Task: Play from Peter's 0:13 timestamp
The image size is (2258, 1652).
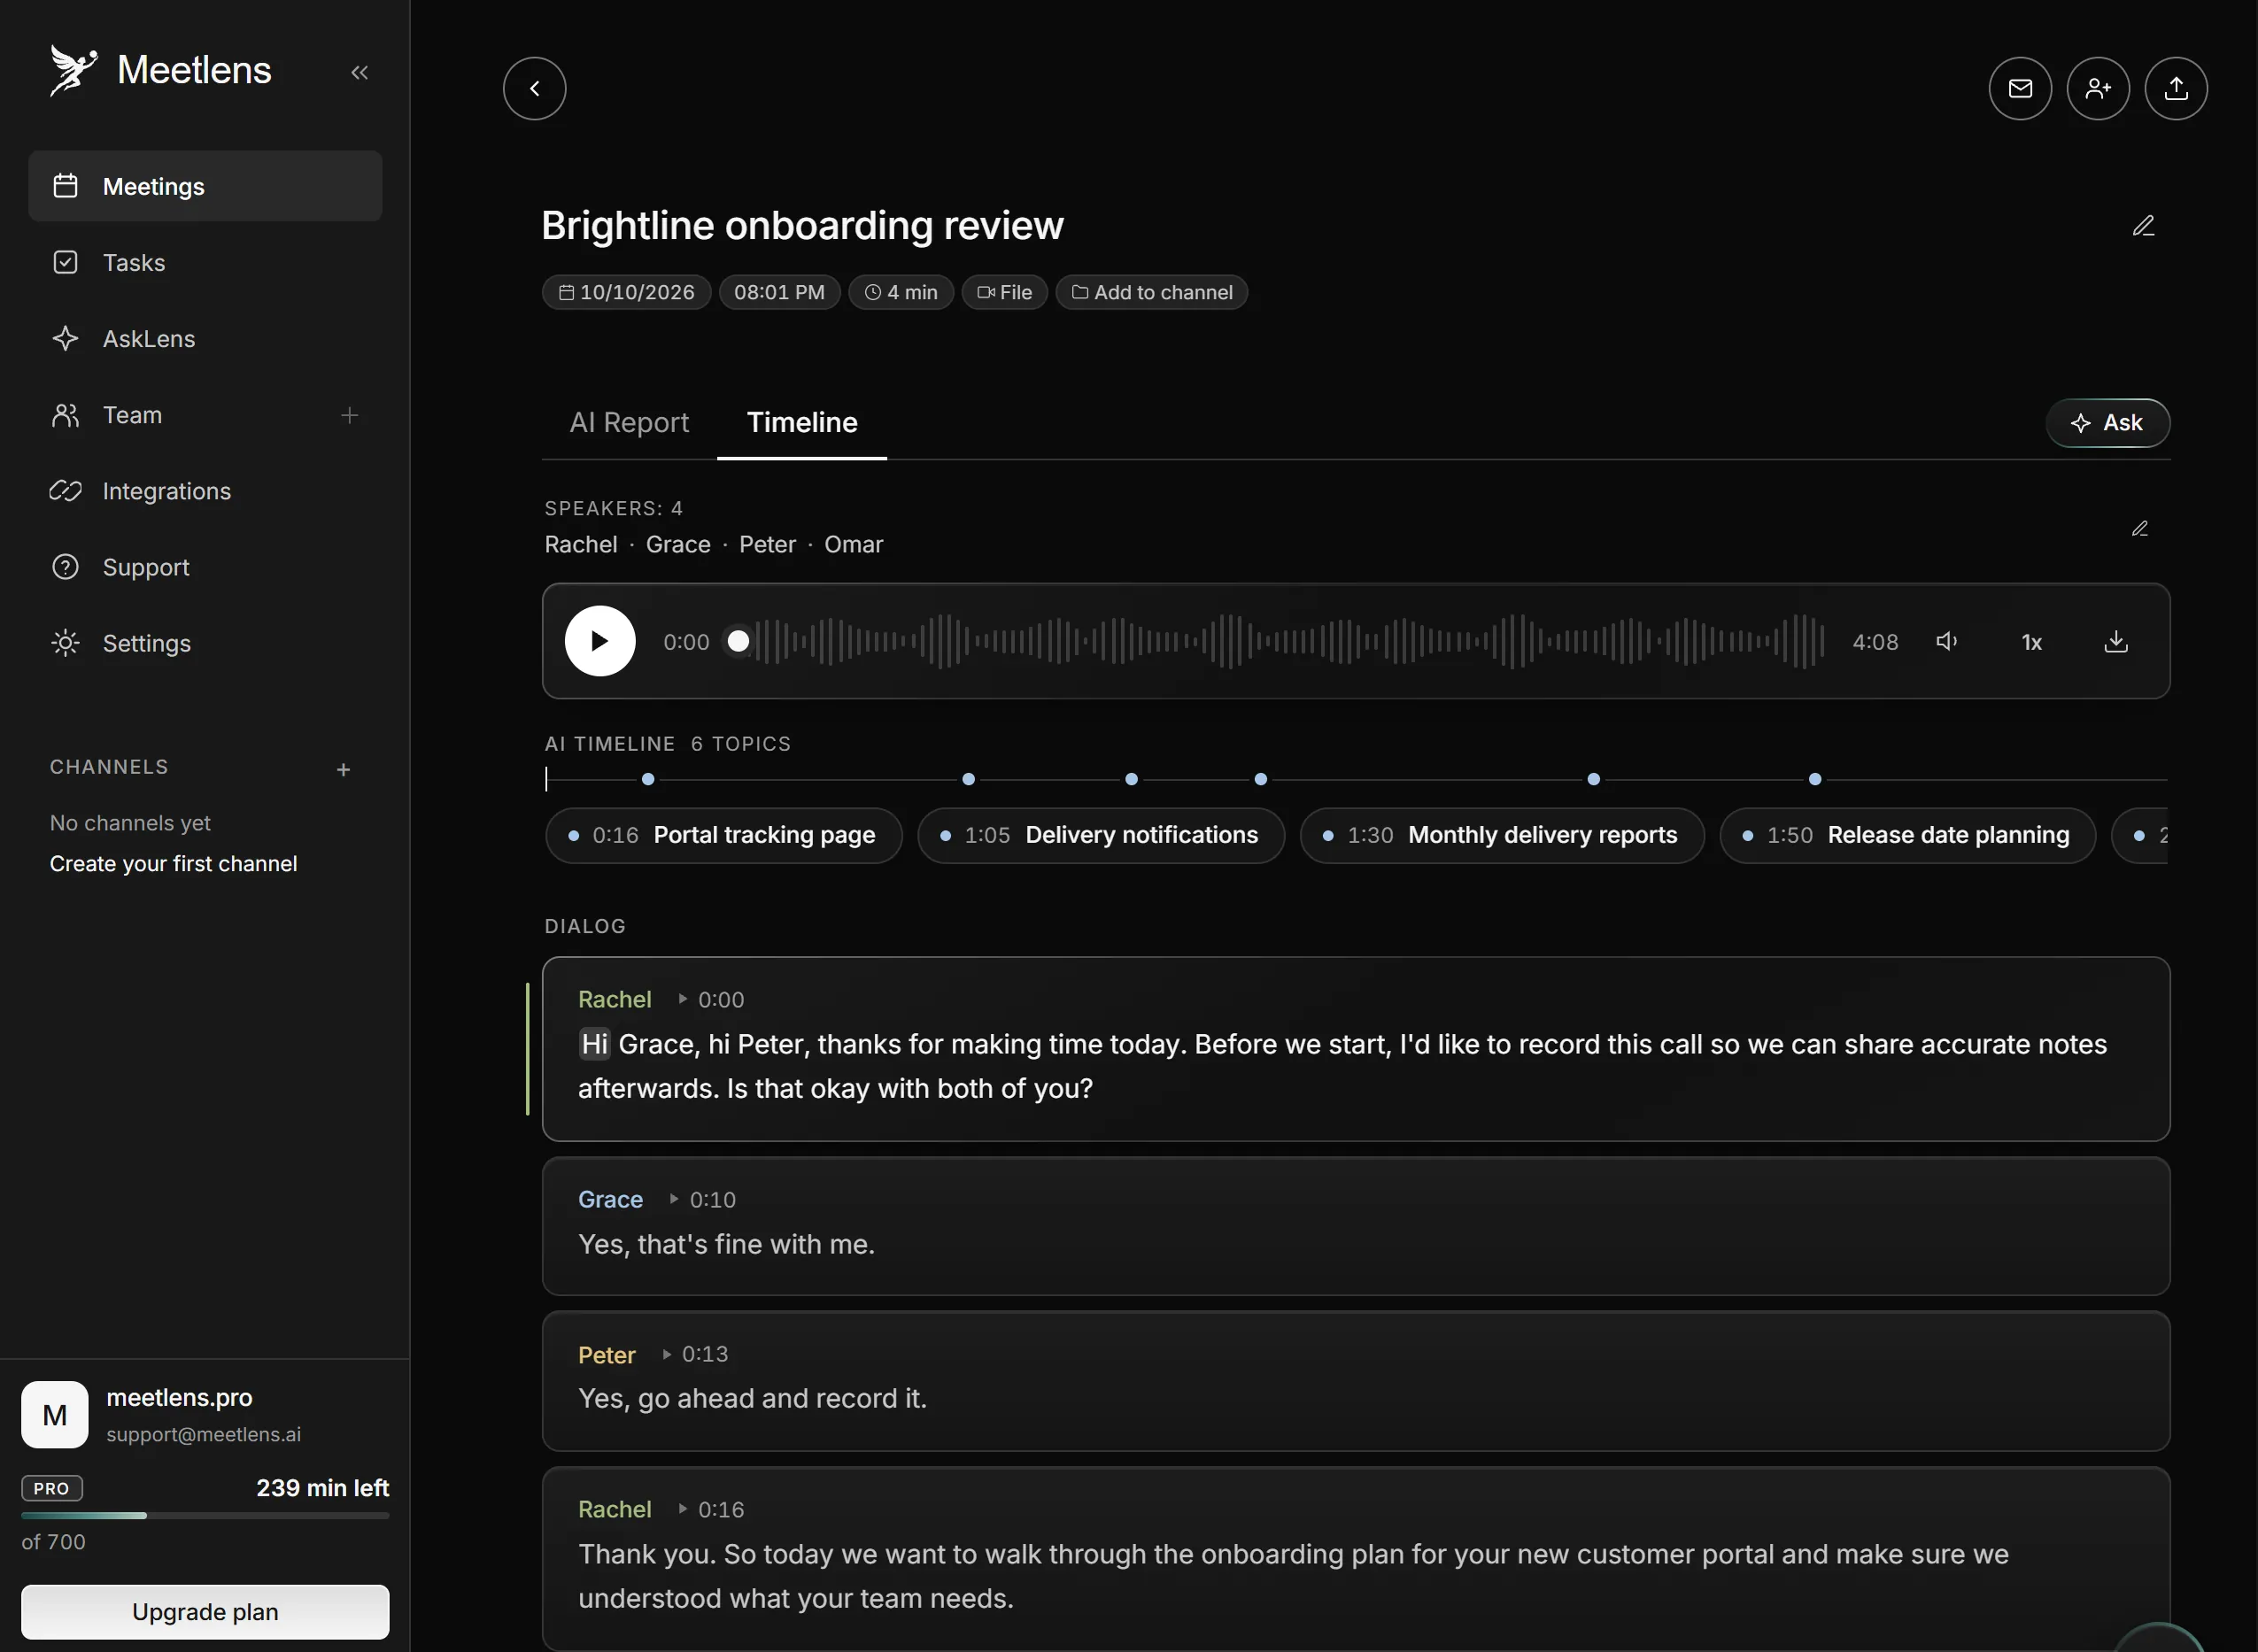Action: pyautogui.click(x=695, y=1354)
